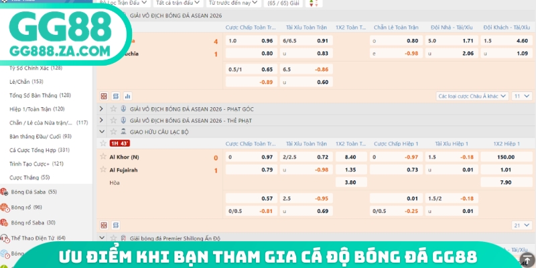This screenshot has height=268, width=536.
Task: Select the Bóng rổ (96) sport icon
Action: pyautogui.click(x=4, y=207)
